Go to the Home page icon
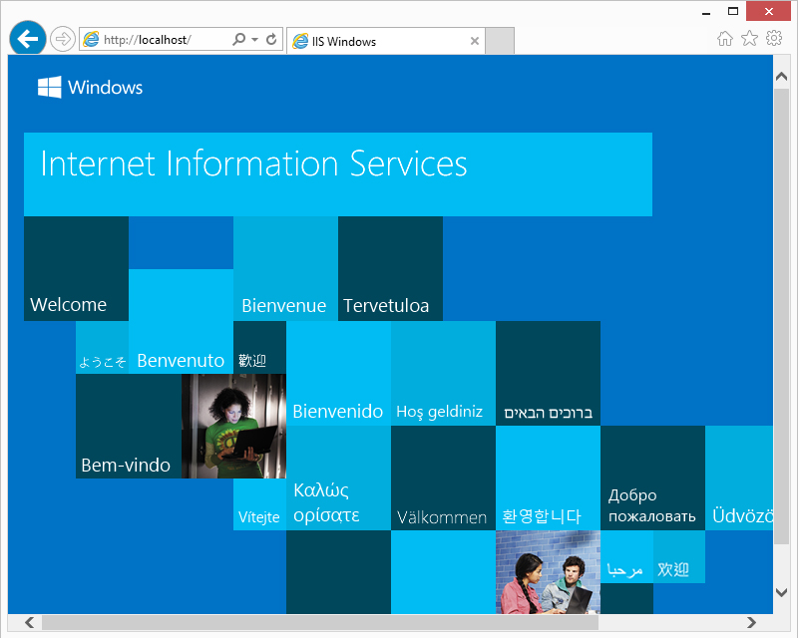The image size is (798, 638). point(725,38)
